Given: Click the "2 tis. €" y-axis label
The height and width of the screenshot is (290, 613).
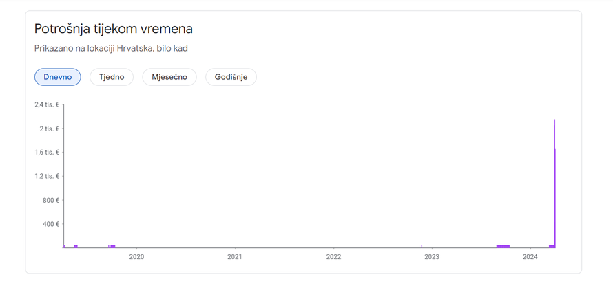Looking at the screenshot, I should (x=50, y=129).
